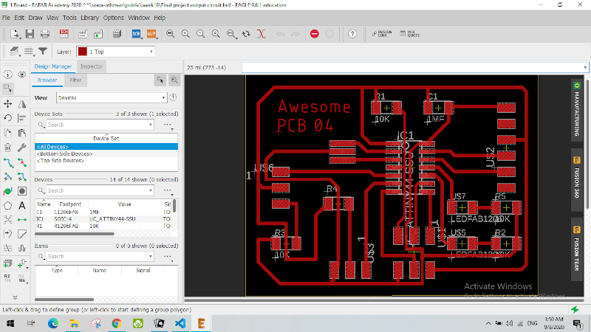Select the Polygon tool
The image size is (591, 332).
point(7,206)
